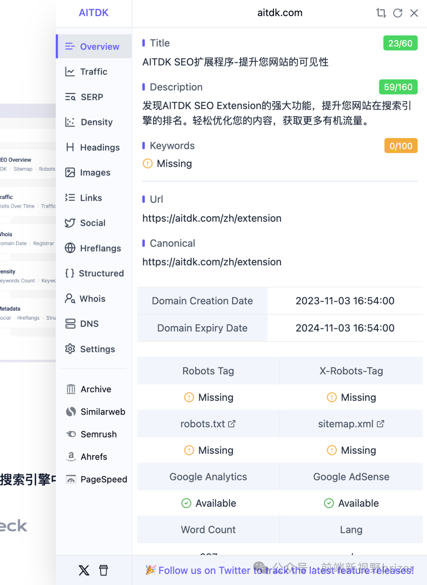Image resolution: width=427 pixels, height=585 pixels.
Task: Click the 23/60 title length badge
Action: pos(400,43)
